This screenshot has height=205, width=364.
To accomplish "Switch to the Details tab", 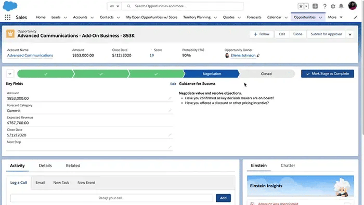I will pyautogui.click(x=45, y=165).
